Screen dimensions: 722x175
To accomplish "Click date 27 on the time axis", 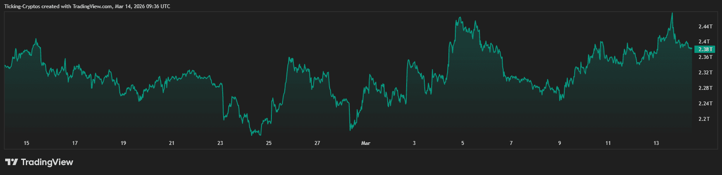I will 317,143.
